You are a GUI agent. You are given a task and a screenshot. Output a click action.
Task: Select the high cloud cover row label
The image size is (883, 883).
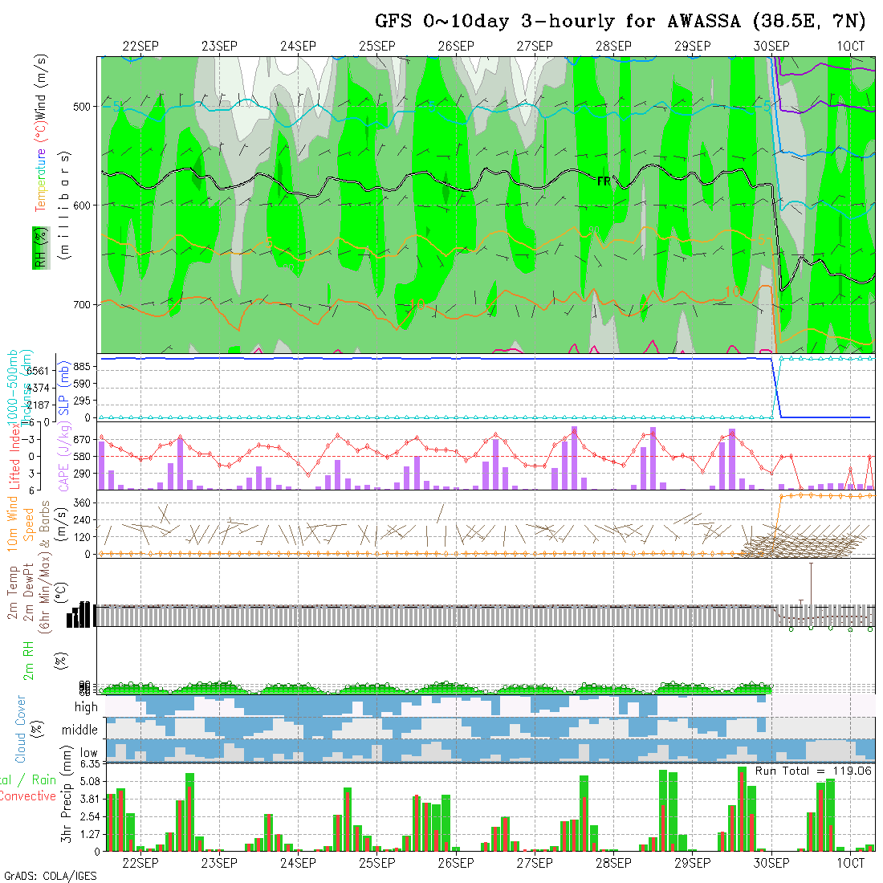pos(86,707)
